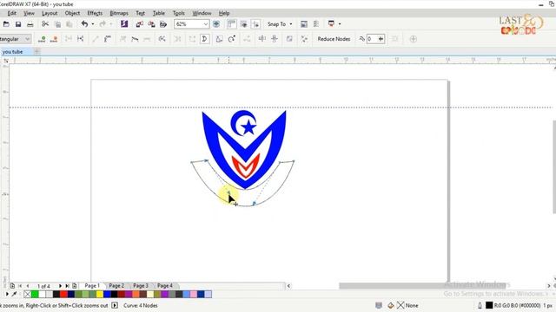Click the Smooth node icon
The image size is (556, 312).
135,39
